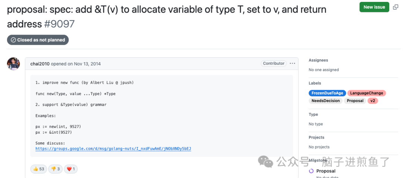Click the NeedsDecision label

point(325,101)
